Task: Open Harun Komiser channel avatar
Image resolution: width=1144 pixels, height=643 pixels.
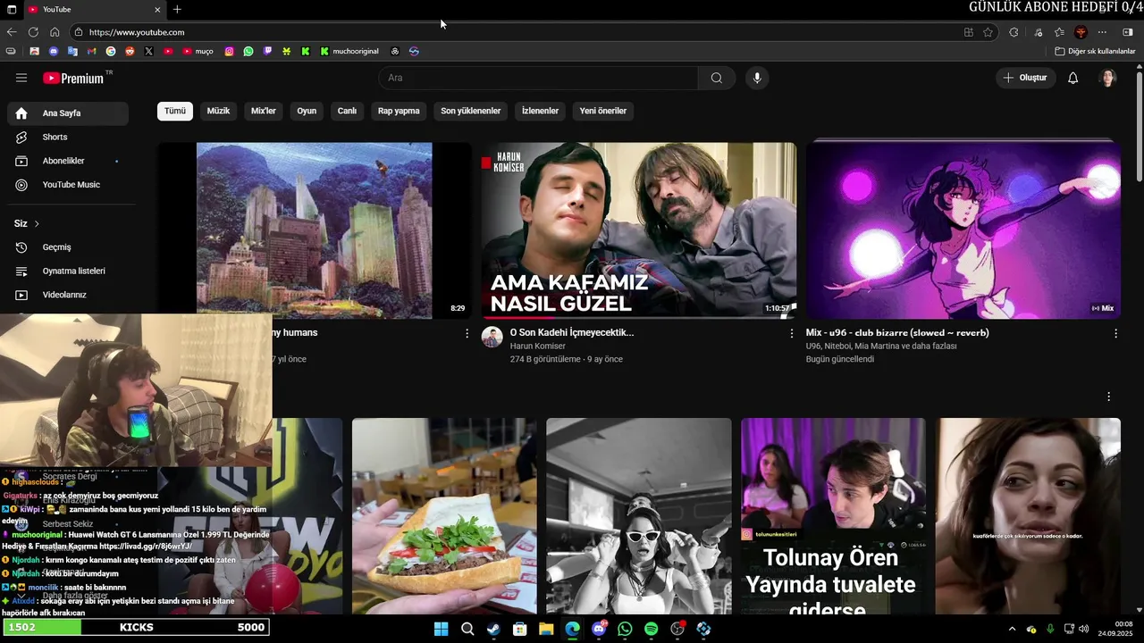Action: pos(492,337)
